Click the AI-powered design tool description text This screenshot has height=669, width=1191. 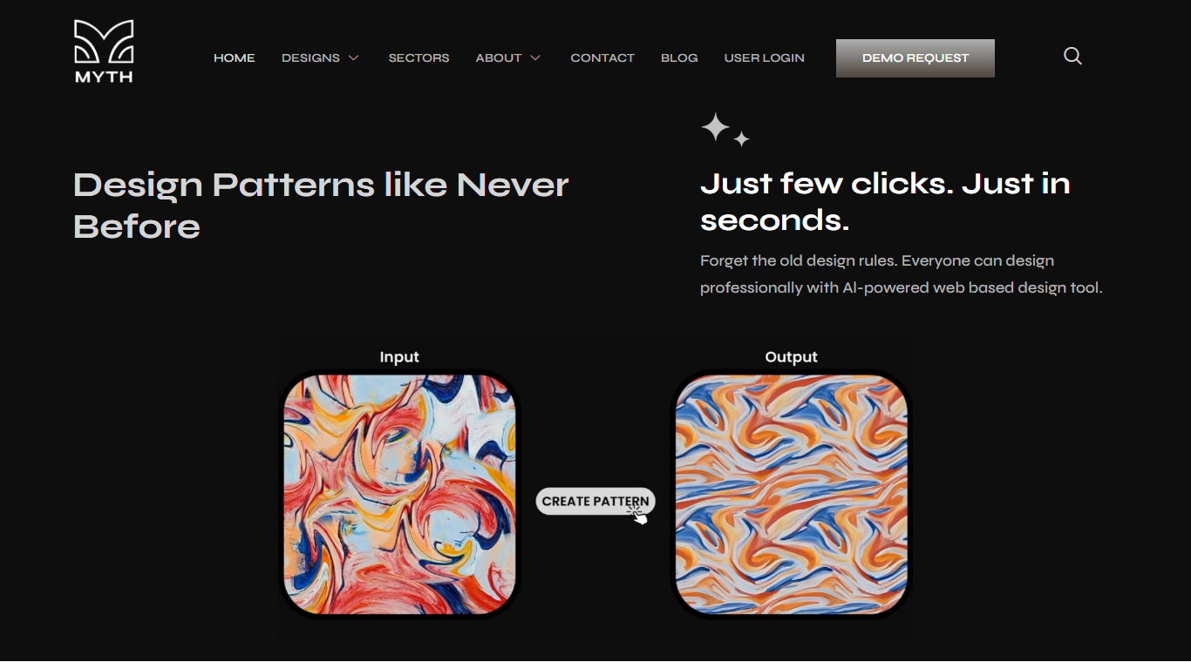click(902, 274)
